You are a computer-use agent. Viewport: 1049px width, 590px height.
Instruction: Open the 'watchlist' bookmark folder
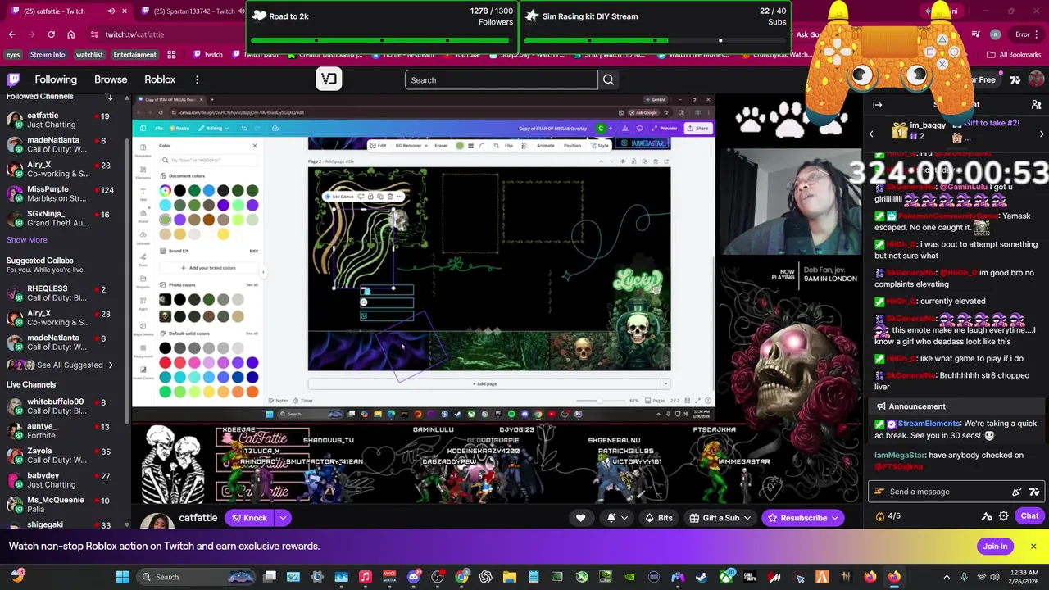tap(89, 55)
